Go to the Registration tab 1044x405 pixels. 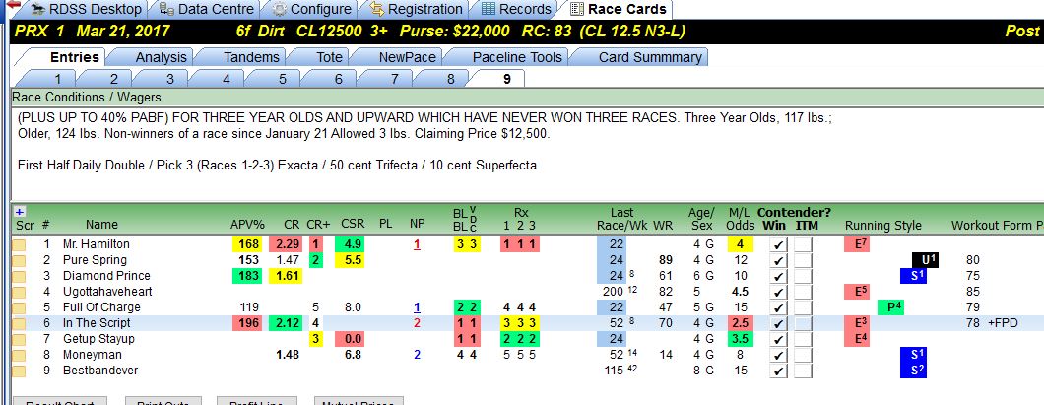(417, 9)
